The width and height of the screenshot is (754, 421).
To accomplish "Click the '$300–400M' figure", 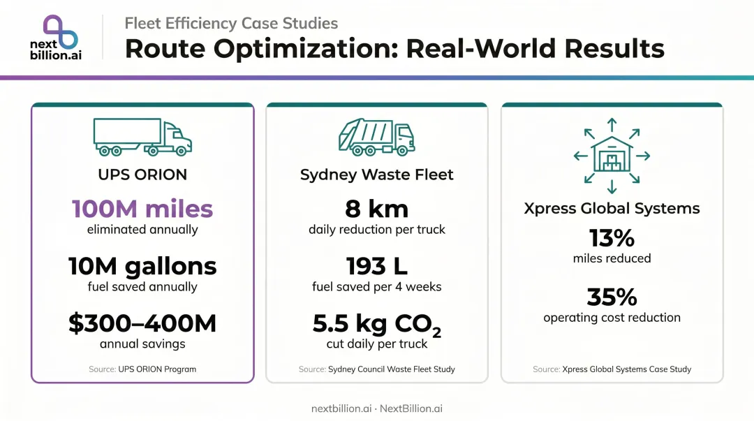I will 142,323.
